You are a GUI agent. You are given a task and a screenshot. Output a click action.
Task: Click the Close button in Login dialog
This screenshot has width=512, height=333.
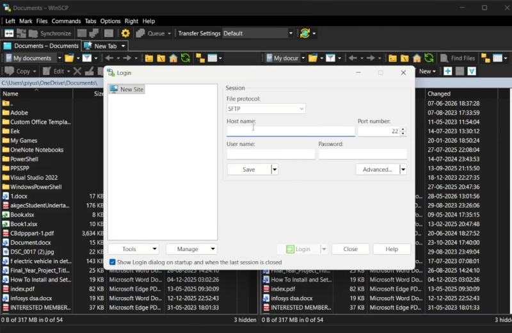coord(350,249)
